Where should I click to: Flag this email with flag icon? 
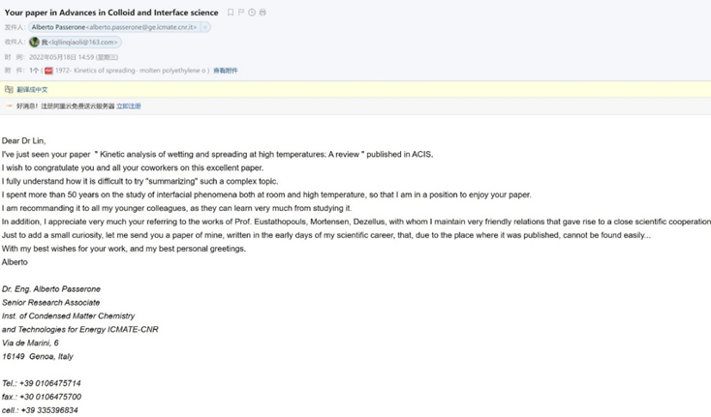tap(241, 13)
